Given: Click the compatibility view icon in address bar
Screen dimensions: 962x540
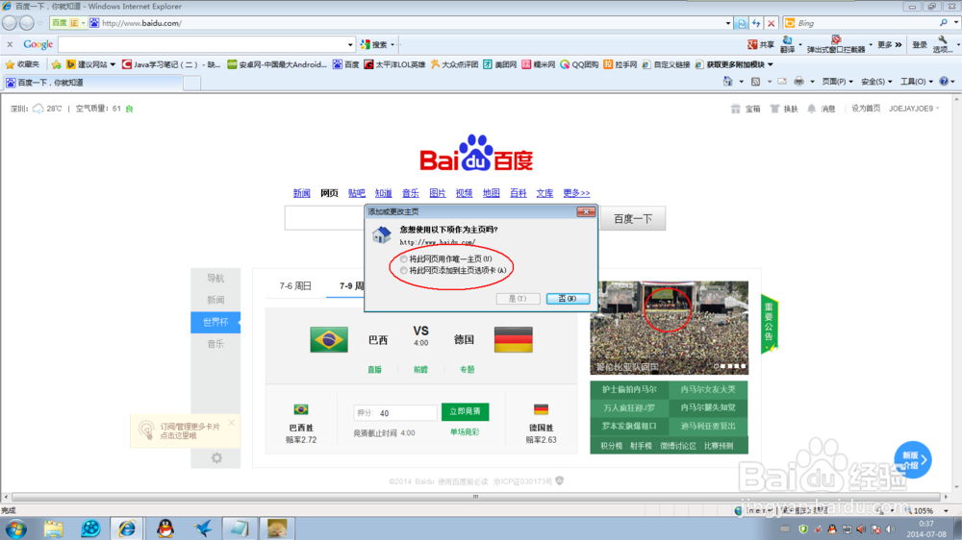Looking at the screenshot, I should [x=742, y=23].
